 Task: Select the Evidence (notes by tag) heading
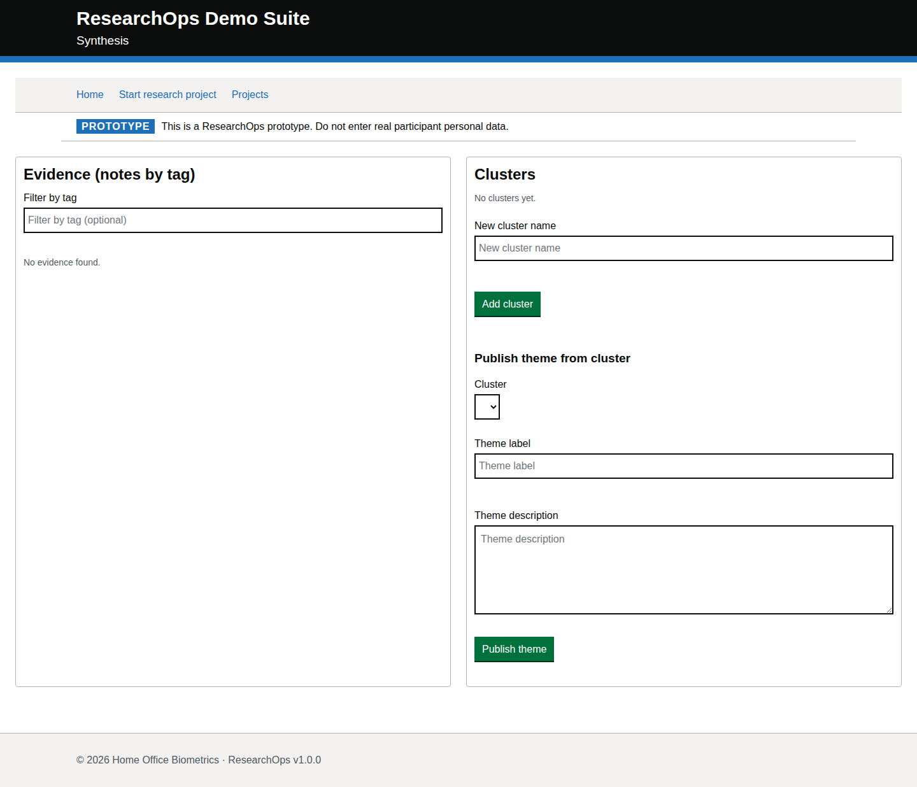pyautogui.click(x=110, y=174)
